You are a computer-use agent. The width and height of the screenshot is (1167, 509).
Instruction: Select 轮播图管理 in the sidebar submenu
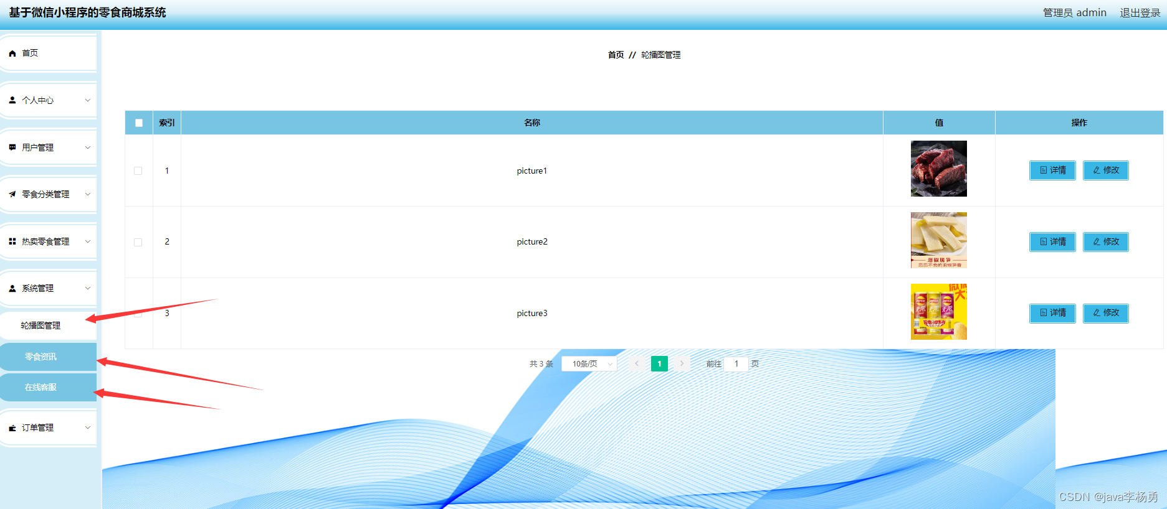[x=48, y=325]
